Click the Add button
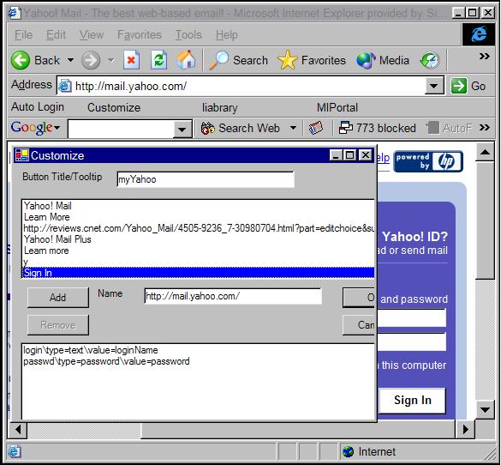Image resolution: width=501 pixels, height=465 pixels. point(58,298)
